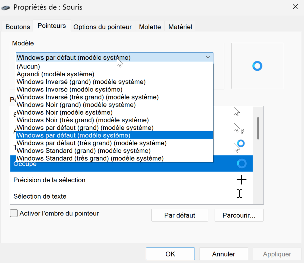Select the busy spinner icon in Occupé row
Screen dimensions: 304x263
click(x=242, y=163)
